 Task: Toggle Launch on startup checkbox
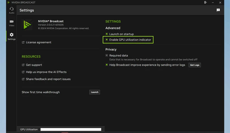point(107,34)
